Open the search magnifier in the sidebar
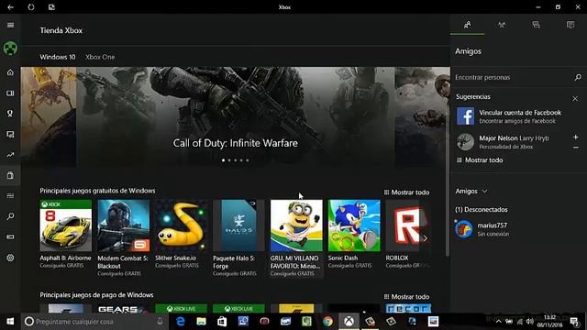The width and height of the screenshot is (587, 330). (10, 216)
